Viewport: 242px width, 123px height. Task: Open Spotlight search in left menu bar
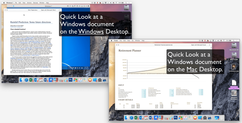126,3
